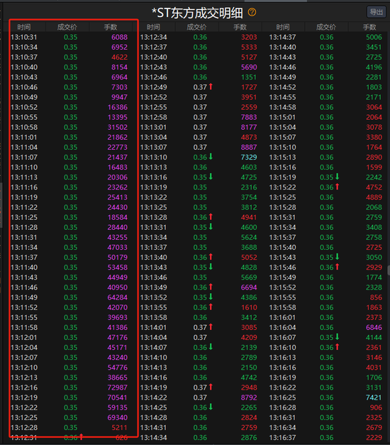Click volume 16386 at 13:10:52

pyautogui.click(x=118, y=107)
